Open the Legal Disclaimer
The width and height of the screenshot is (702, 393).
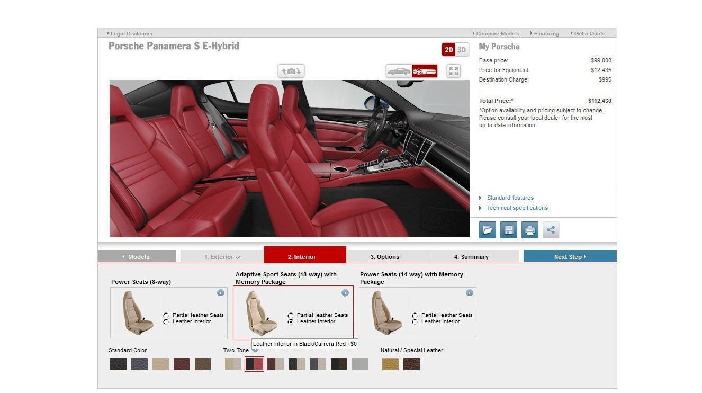click(131, 33)
